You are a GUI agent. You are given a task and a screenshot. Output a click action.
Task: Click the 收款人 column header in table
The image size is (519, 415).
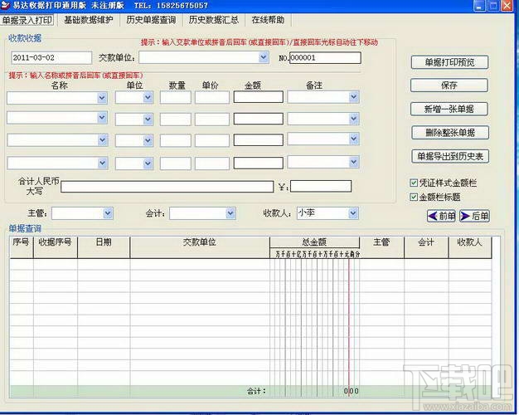[x=470, y=247]
